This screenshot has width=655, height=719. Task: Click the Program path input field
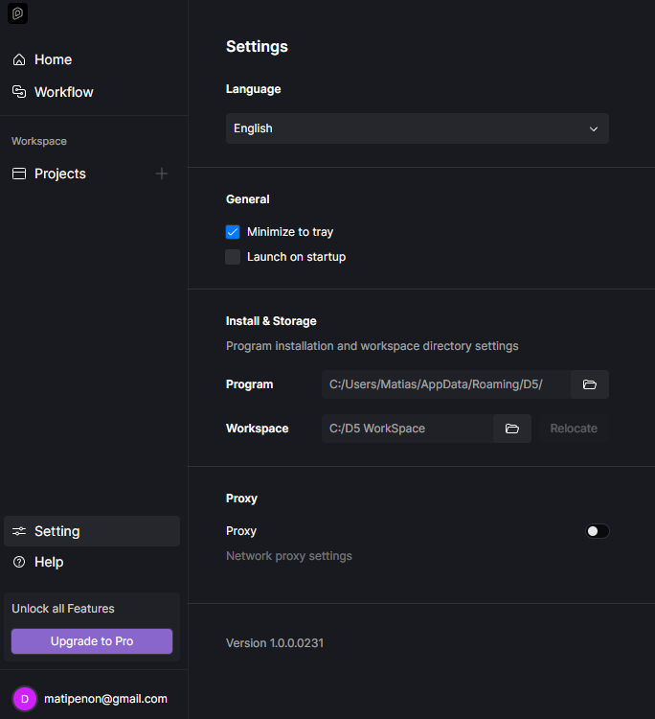click(x=445, y=384)
